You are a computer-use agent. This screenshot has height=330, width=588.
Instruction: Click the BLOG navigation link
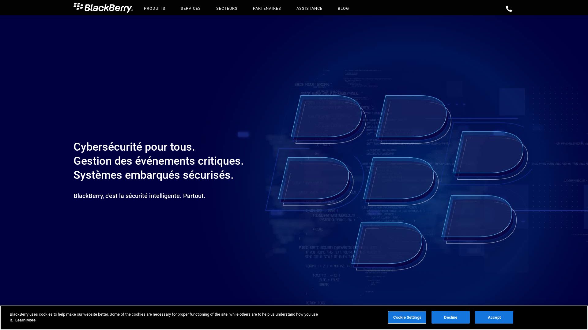(344, 9)
